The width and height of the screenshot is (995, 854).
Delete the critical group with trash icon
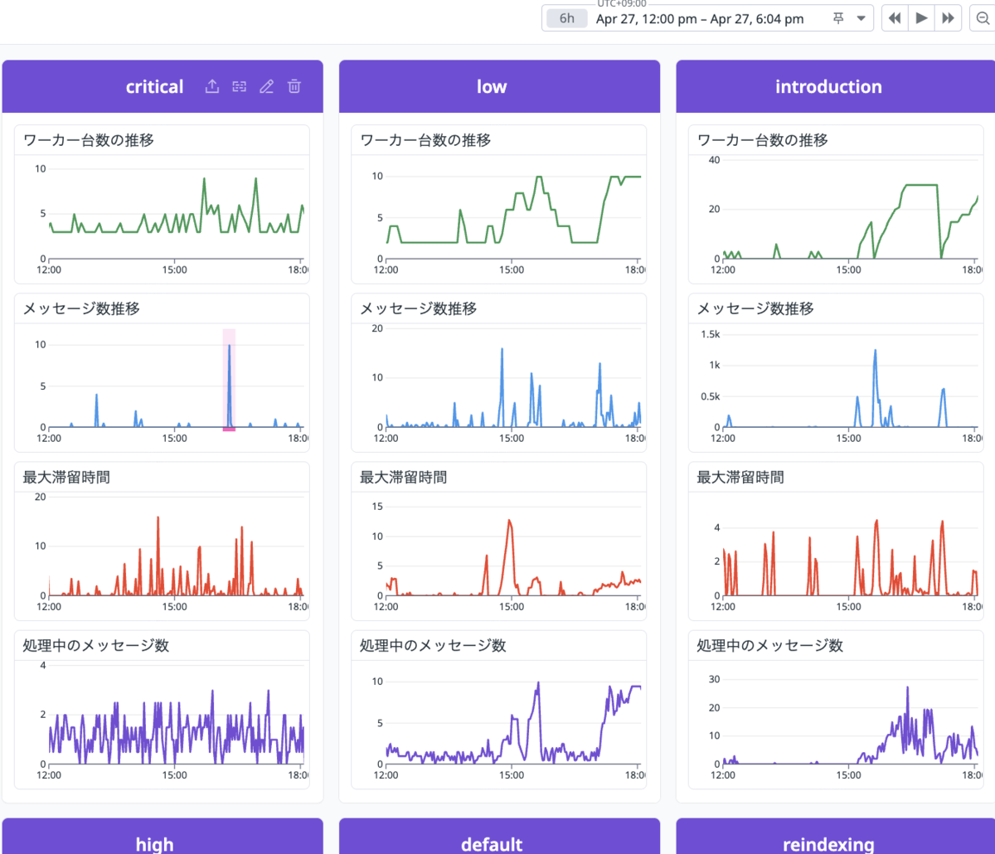pos(294,86)
